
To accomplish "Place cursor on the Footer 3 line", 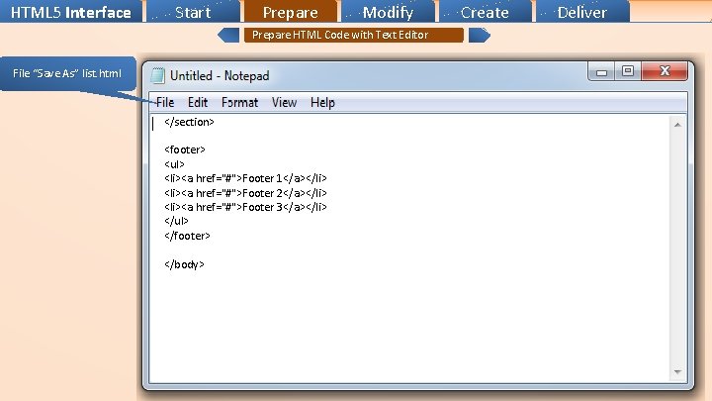I will [245, 207].
